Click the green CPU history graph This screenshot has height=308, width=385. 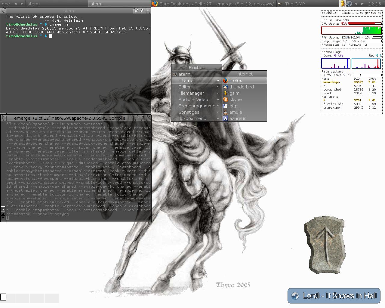pos(351,31)
